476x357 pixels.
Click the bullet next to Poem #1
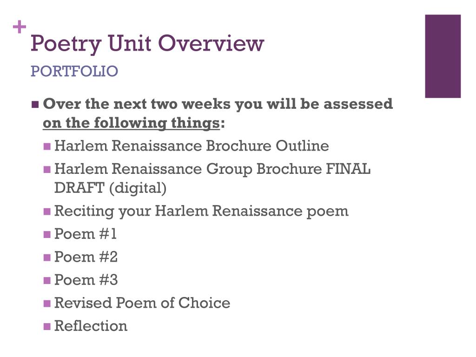[x=47, y=234]
